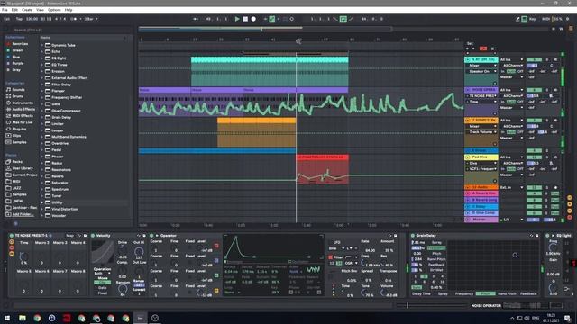577x324 pixels.
Task: Select the Sounds category icon
Action: (x=8, y=90)
